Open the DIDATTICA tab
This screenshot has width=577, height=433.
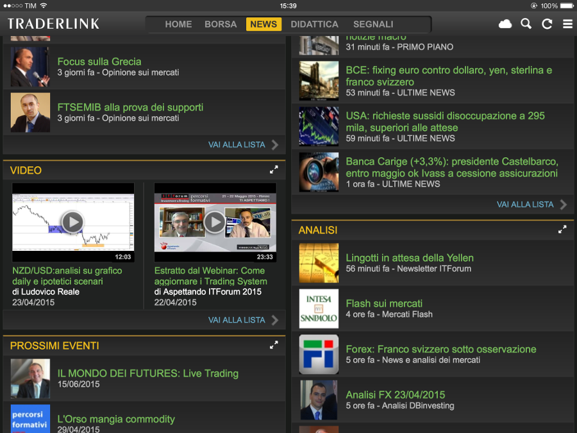pyautogui.click(x=314, y=24)
